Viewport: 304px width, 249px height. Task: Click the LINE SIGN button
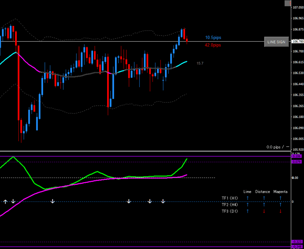(x=277, y=42)
